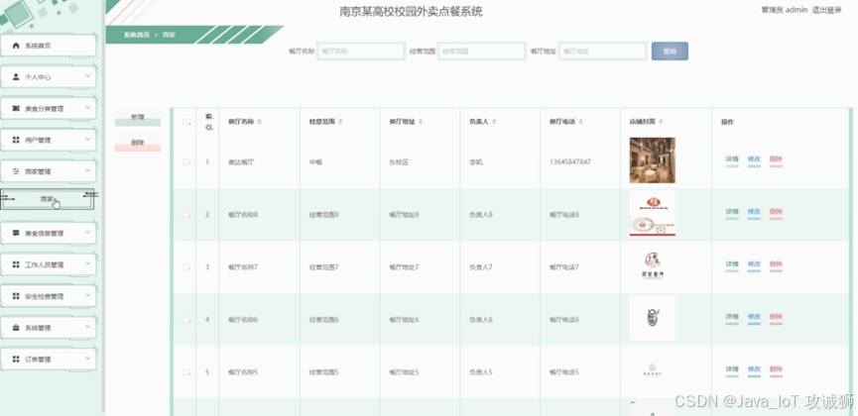Click phone number 13645847847
Screen dimensions: 858x416
[x=570, y=162]
